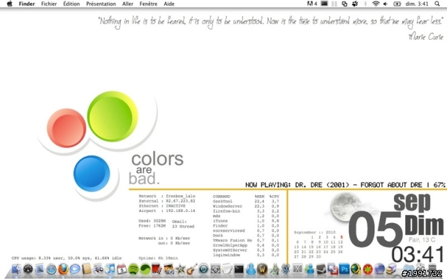Open the Aller menu
This screenshot has height=279, width=447.
point(128,3)
